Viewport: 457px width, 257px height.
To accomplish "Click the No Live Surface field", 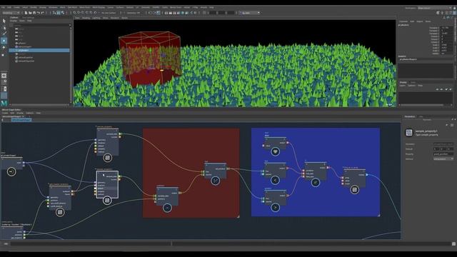I will (109, 13).
